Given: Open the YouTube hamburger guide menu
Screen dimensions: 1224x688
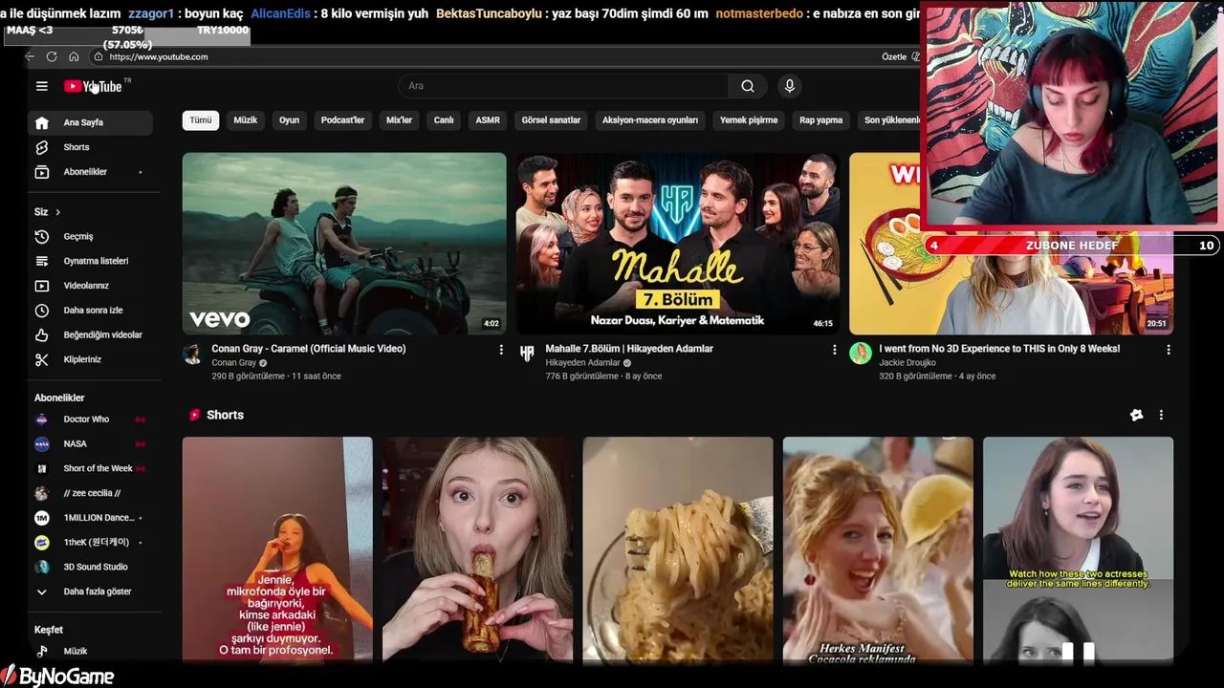Looking at the screenshot, I should point(41,86).
